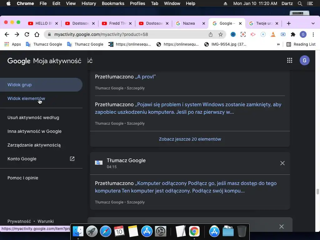Delete the partially visible bottom activity card
The width and height of the screenshot is (320, 240).
pyautogui.click(x=282, y=227)
